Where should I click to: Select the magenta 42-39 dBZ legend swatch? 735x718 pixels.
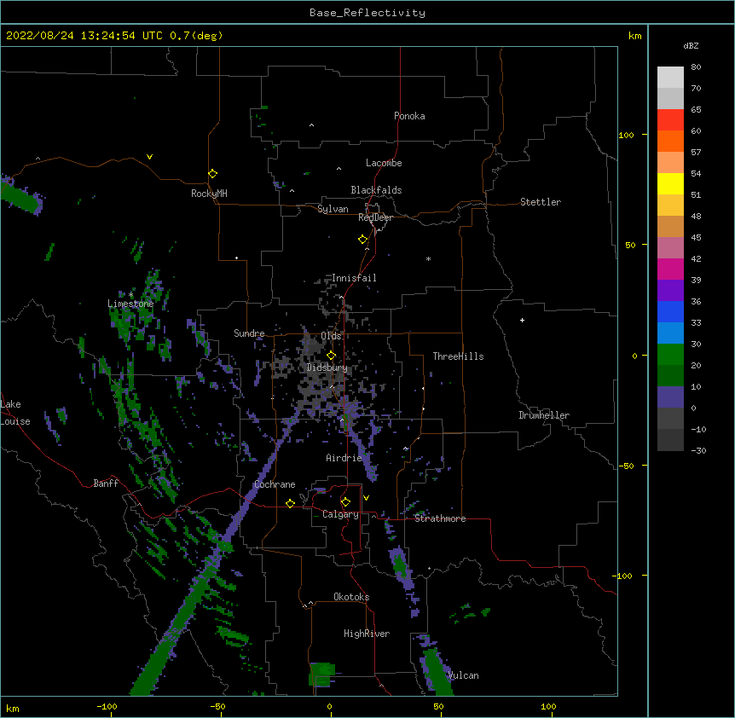(x=670, y=269)
